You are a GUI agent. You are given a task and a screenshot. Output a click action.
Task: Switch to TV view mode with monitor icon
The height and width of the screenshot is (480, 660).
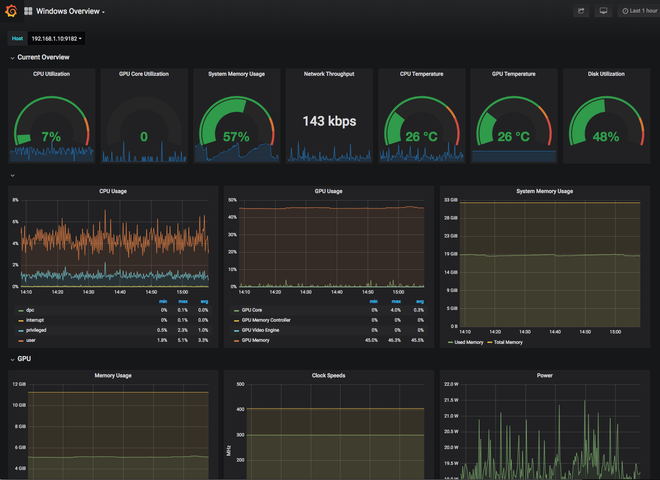coord(603,11)
